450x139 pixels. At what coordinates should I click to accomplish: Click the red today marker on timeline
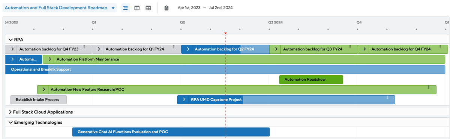point(225,33)
